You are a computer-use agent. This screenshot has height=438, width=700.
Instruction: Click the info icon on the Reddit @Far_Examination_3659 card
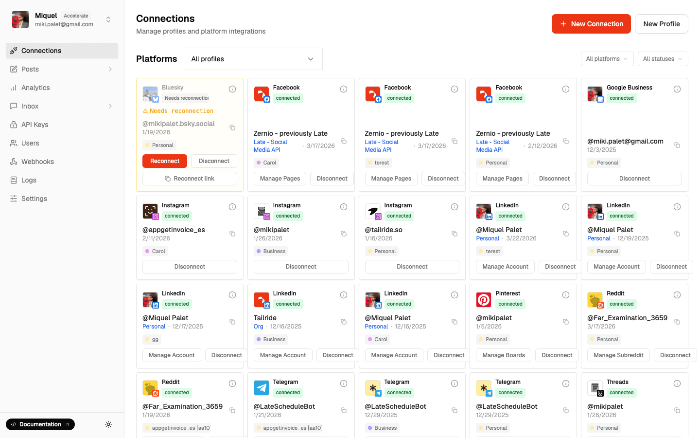coord(677,294)
